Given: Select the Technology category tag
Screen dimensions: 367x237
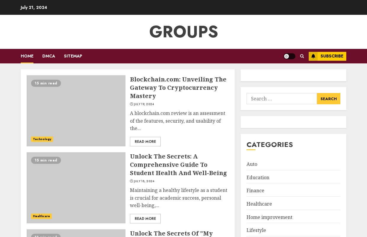Looking at the screenshot, I should tap(42, 139).
